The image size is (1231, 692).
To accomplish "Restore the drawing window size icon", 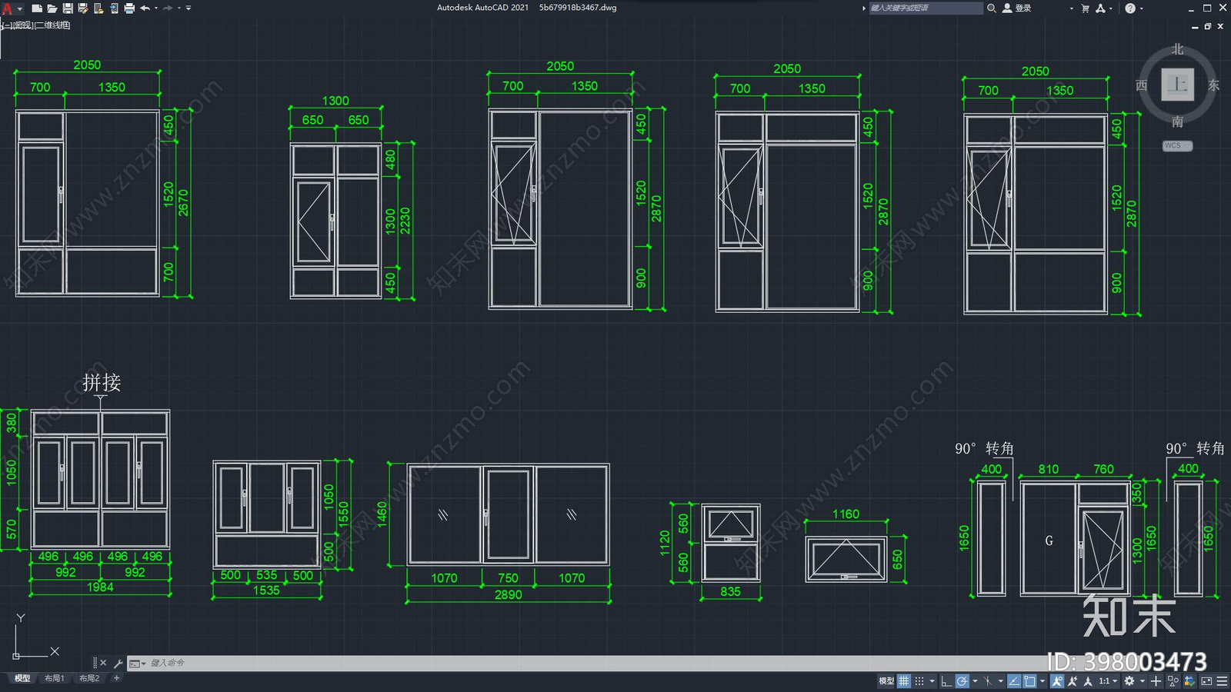I will point(1207,26).
